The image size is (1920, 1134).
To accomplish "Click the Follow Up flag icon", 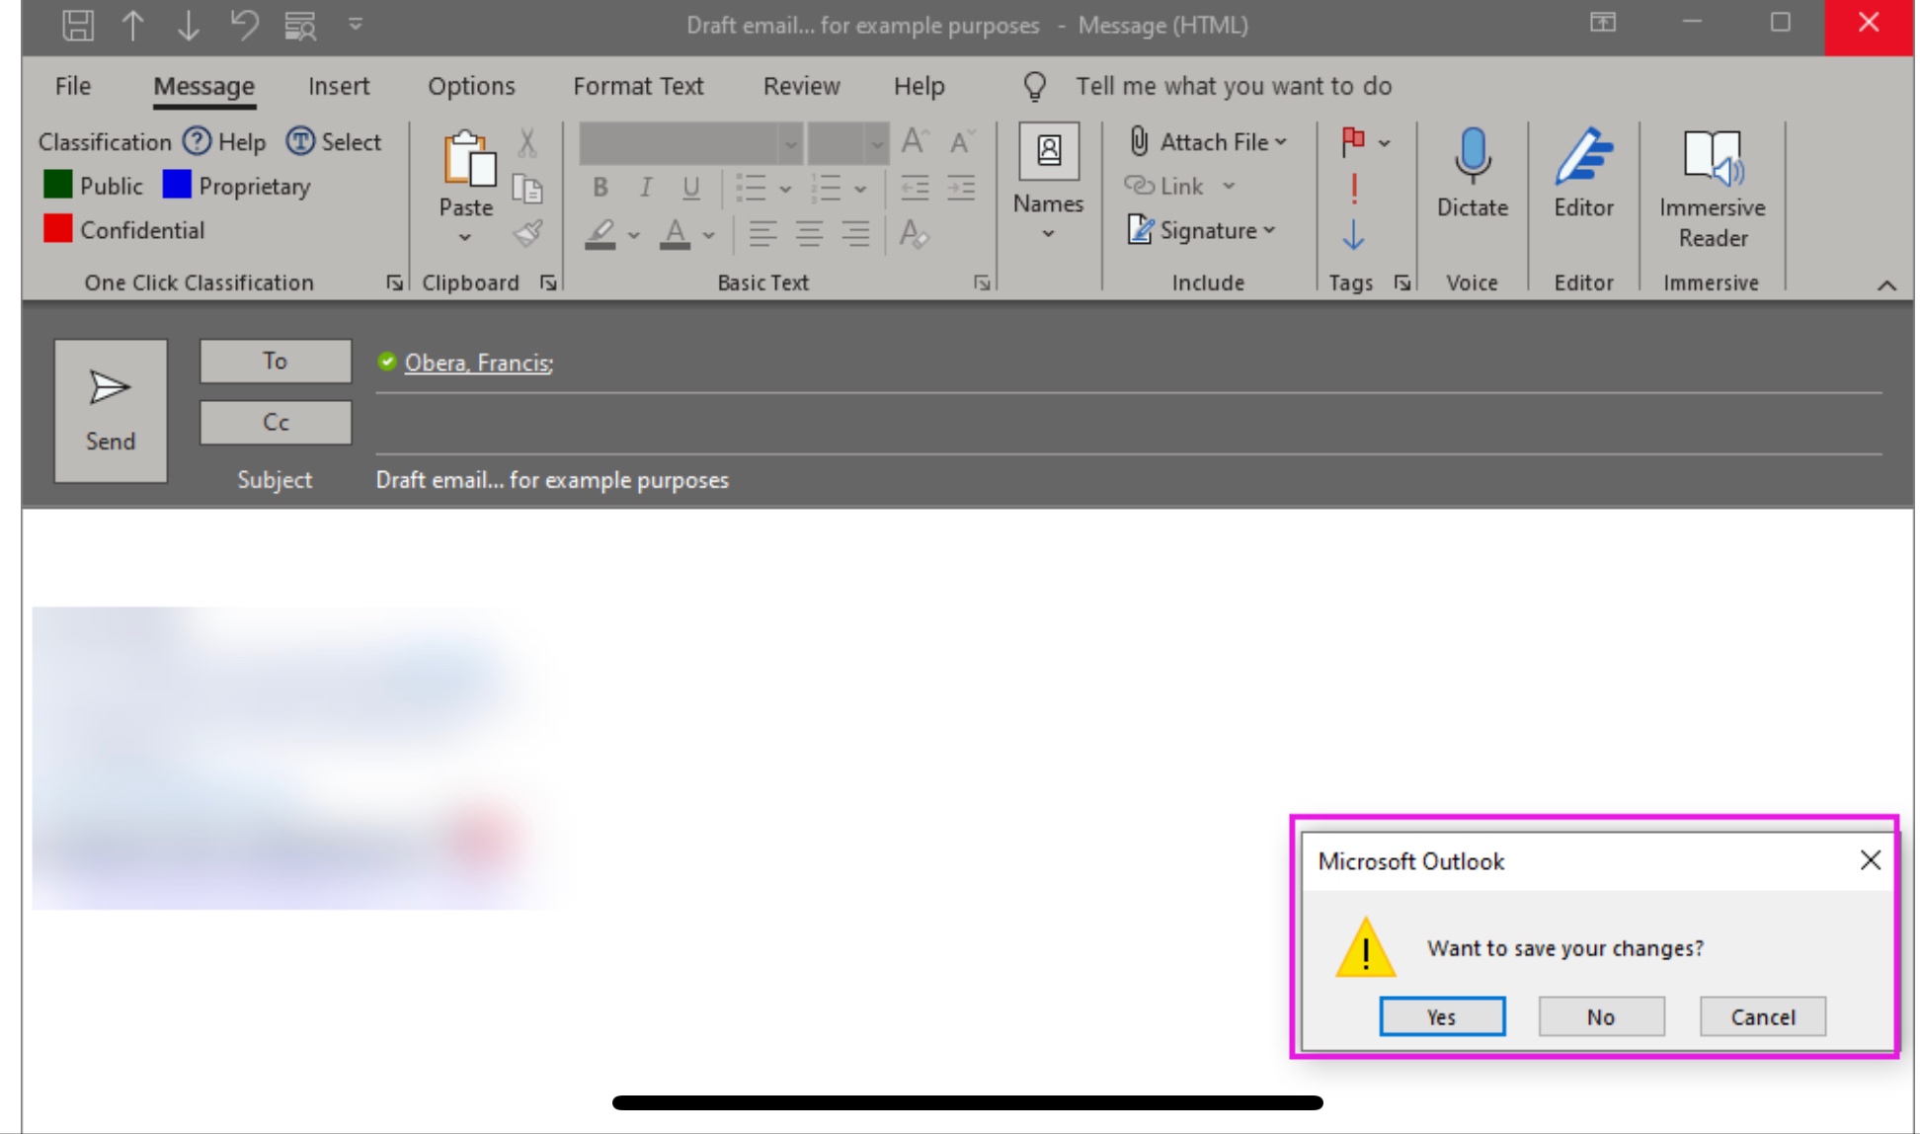I will pos(1353,141).
